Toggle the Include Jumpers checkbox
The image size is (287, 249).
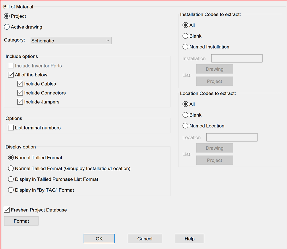pos(20,102)
